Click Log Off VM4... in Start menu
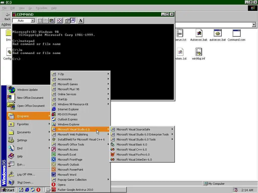 click(x=28, y=174)
